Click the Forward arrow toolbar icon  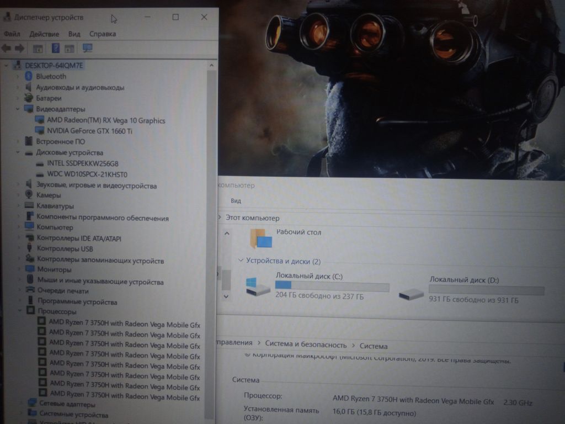(x=19, y=49)
